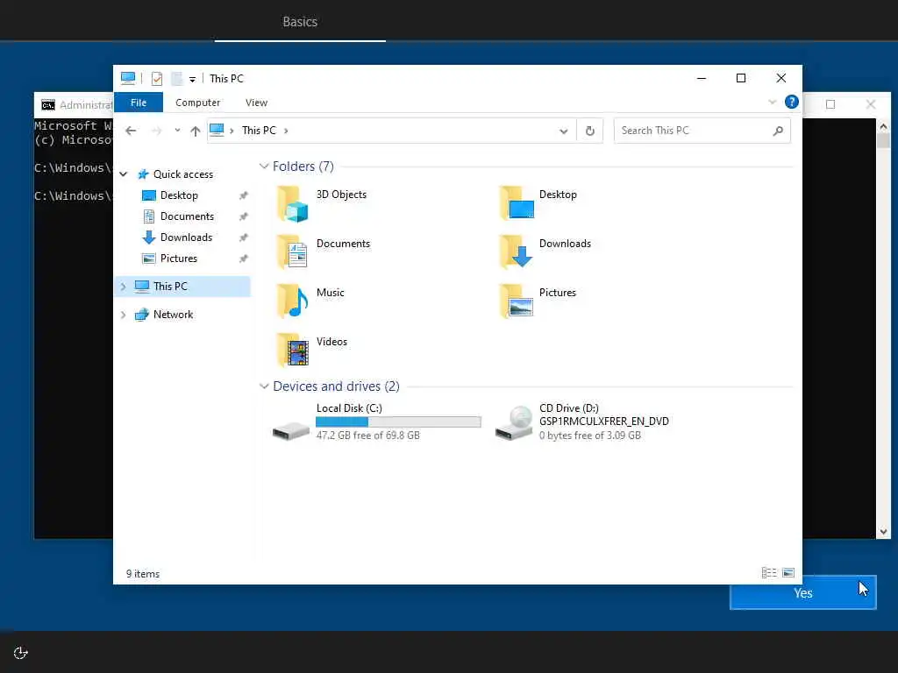Click the GSP1RMCULXFRER_EN_DVD label

pos(603,422)
